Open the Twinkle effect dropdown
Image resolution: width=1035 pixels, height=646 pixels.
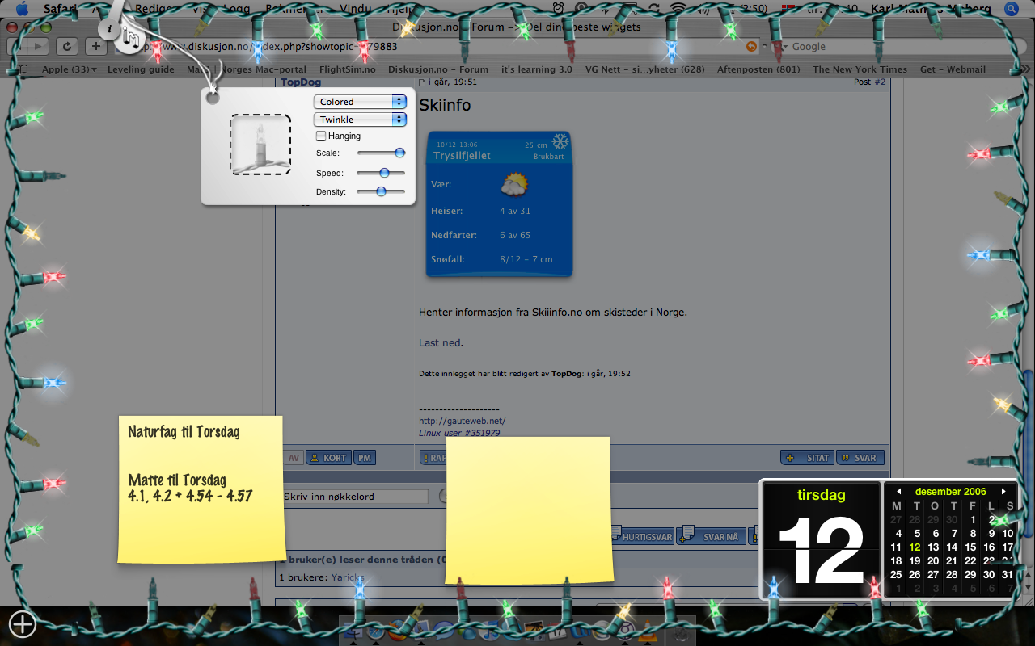pos(360,120)
